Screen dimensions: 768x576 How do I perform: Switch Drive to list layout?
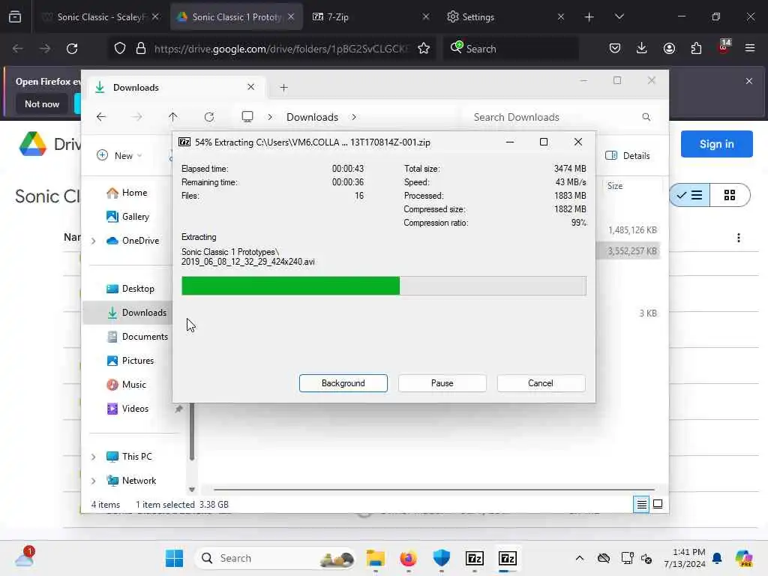690,195
